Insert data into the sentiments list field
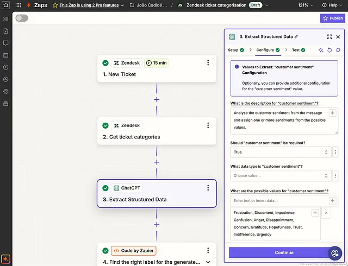Image resolution: width=348 pixels, height=266 pixels. tap(315, 213)
